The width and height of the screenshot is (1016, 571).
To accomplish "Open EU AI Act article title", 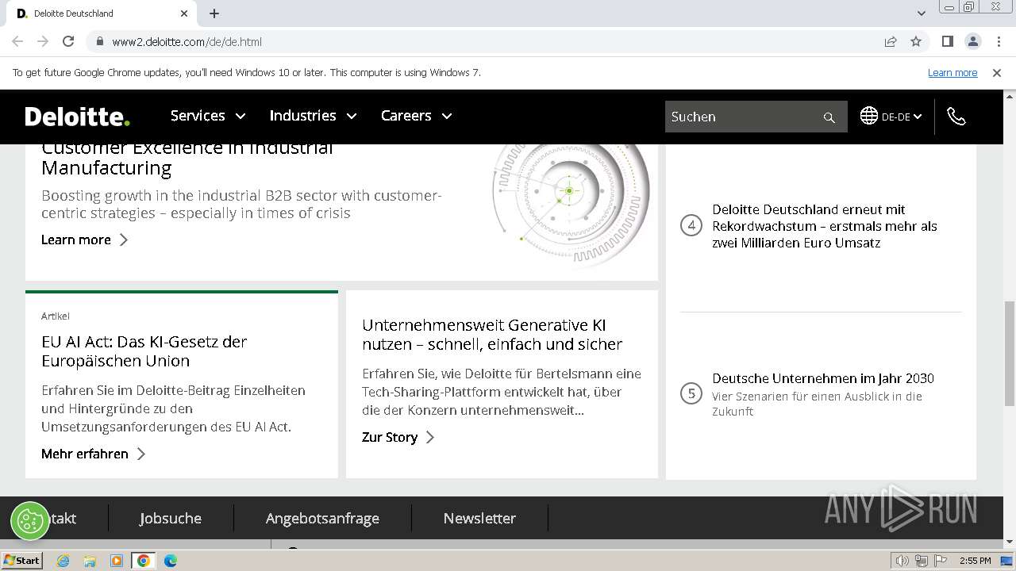I will coord(144,351).
